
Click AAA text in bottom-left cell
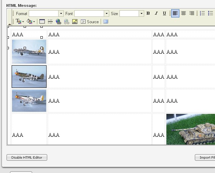pos(17,135)
